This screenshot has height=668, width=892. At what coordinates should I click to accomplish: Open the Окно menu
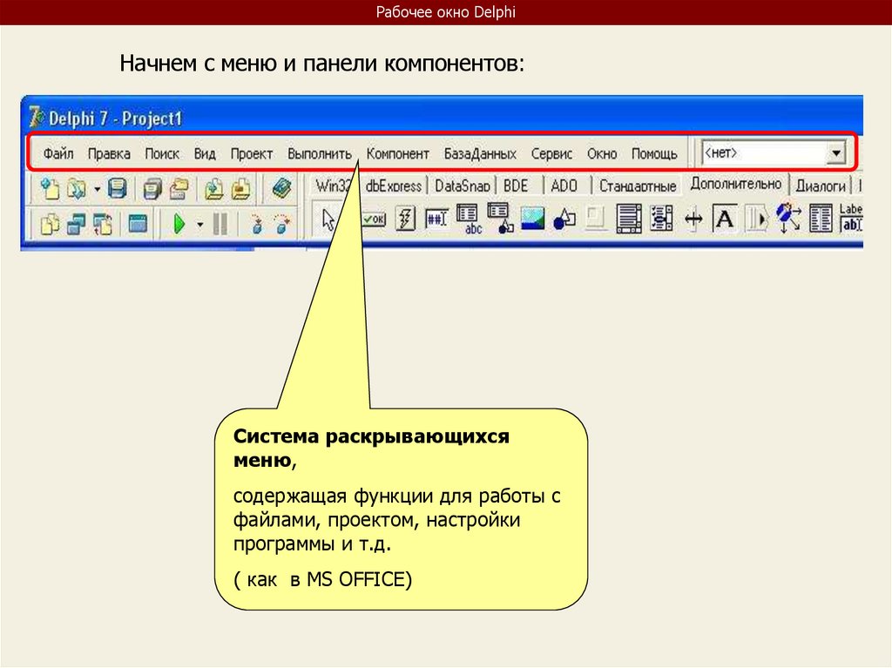pos(603,153)
